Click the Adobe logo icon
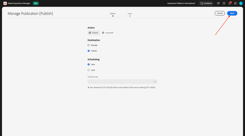 pyautogui.click(x=5, y=3)
